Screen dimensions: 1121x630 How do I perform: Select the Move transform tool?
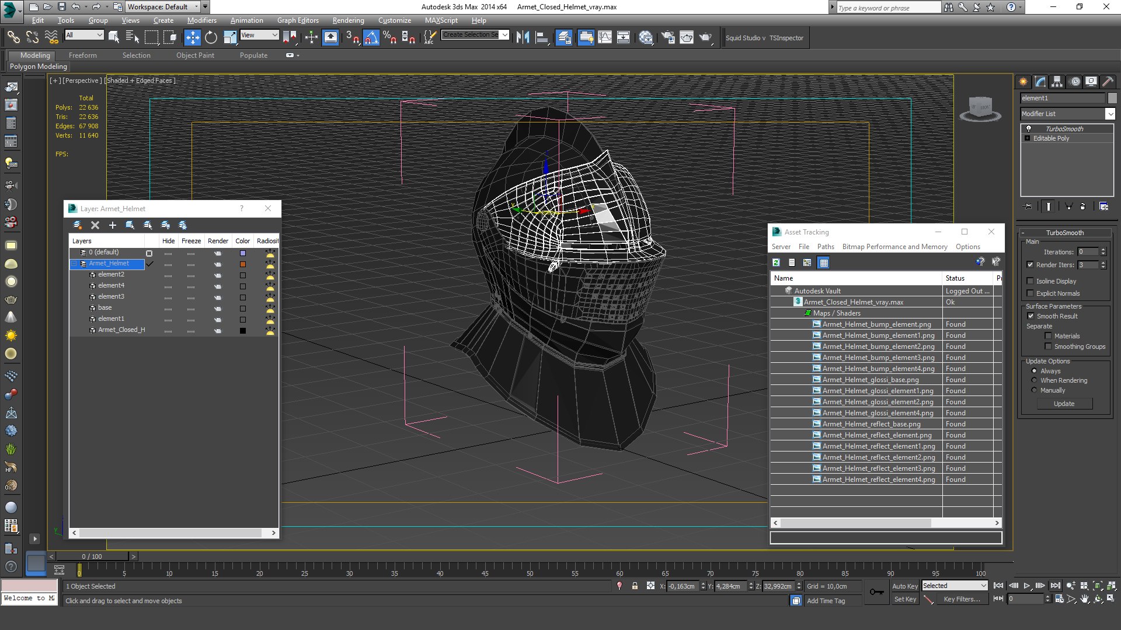point(192,38)
